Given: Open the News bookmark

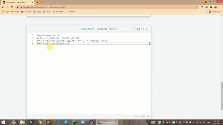Looking at the screenshot, I should (47, 11).
